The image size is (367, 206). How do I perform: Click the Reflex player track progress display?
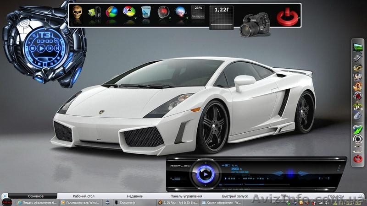[275, 178]
